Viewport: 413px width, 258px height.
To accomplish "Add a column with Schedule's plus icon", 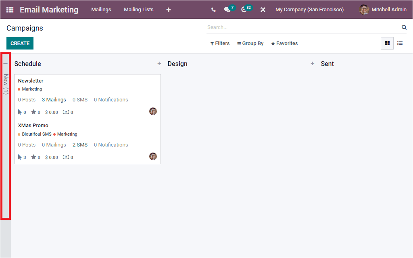I will (x=159, y=63).
